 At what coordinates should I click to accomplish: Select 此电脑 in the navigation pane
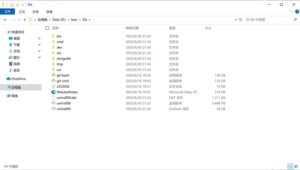point(16,87)
